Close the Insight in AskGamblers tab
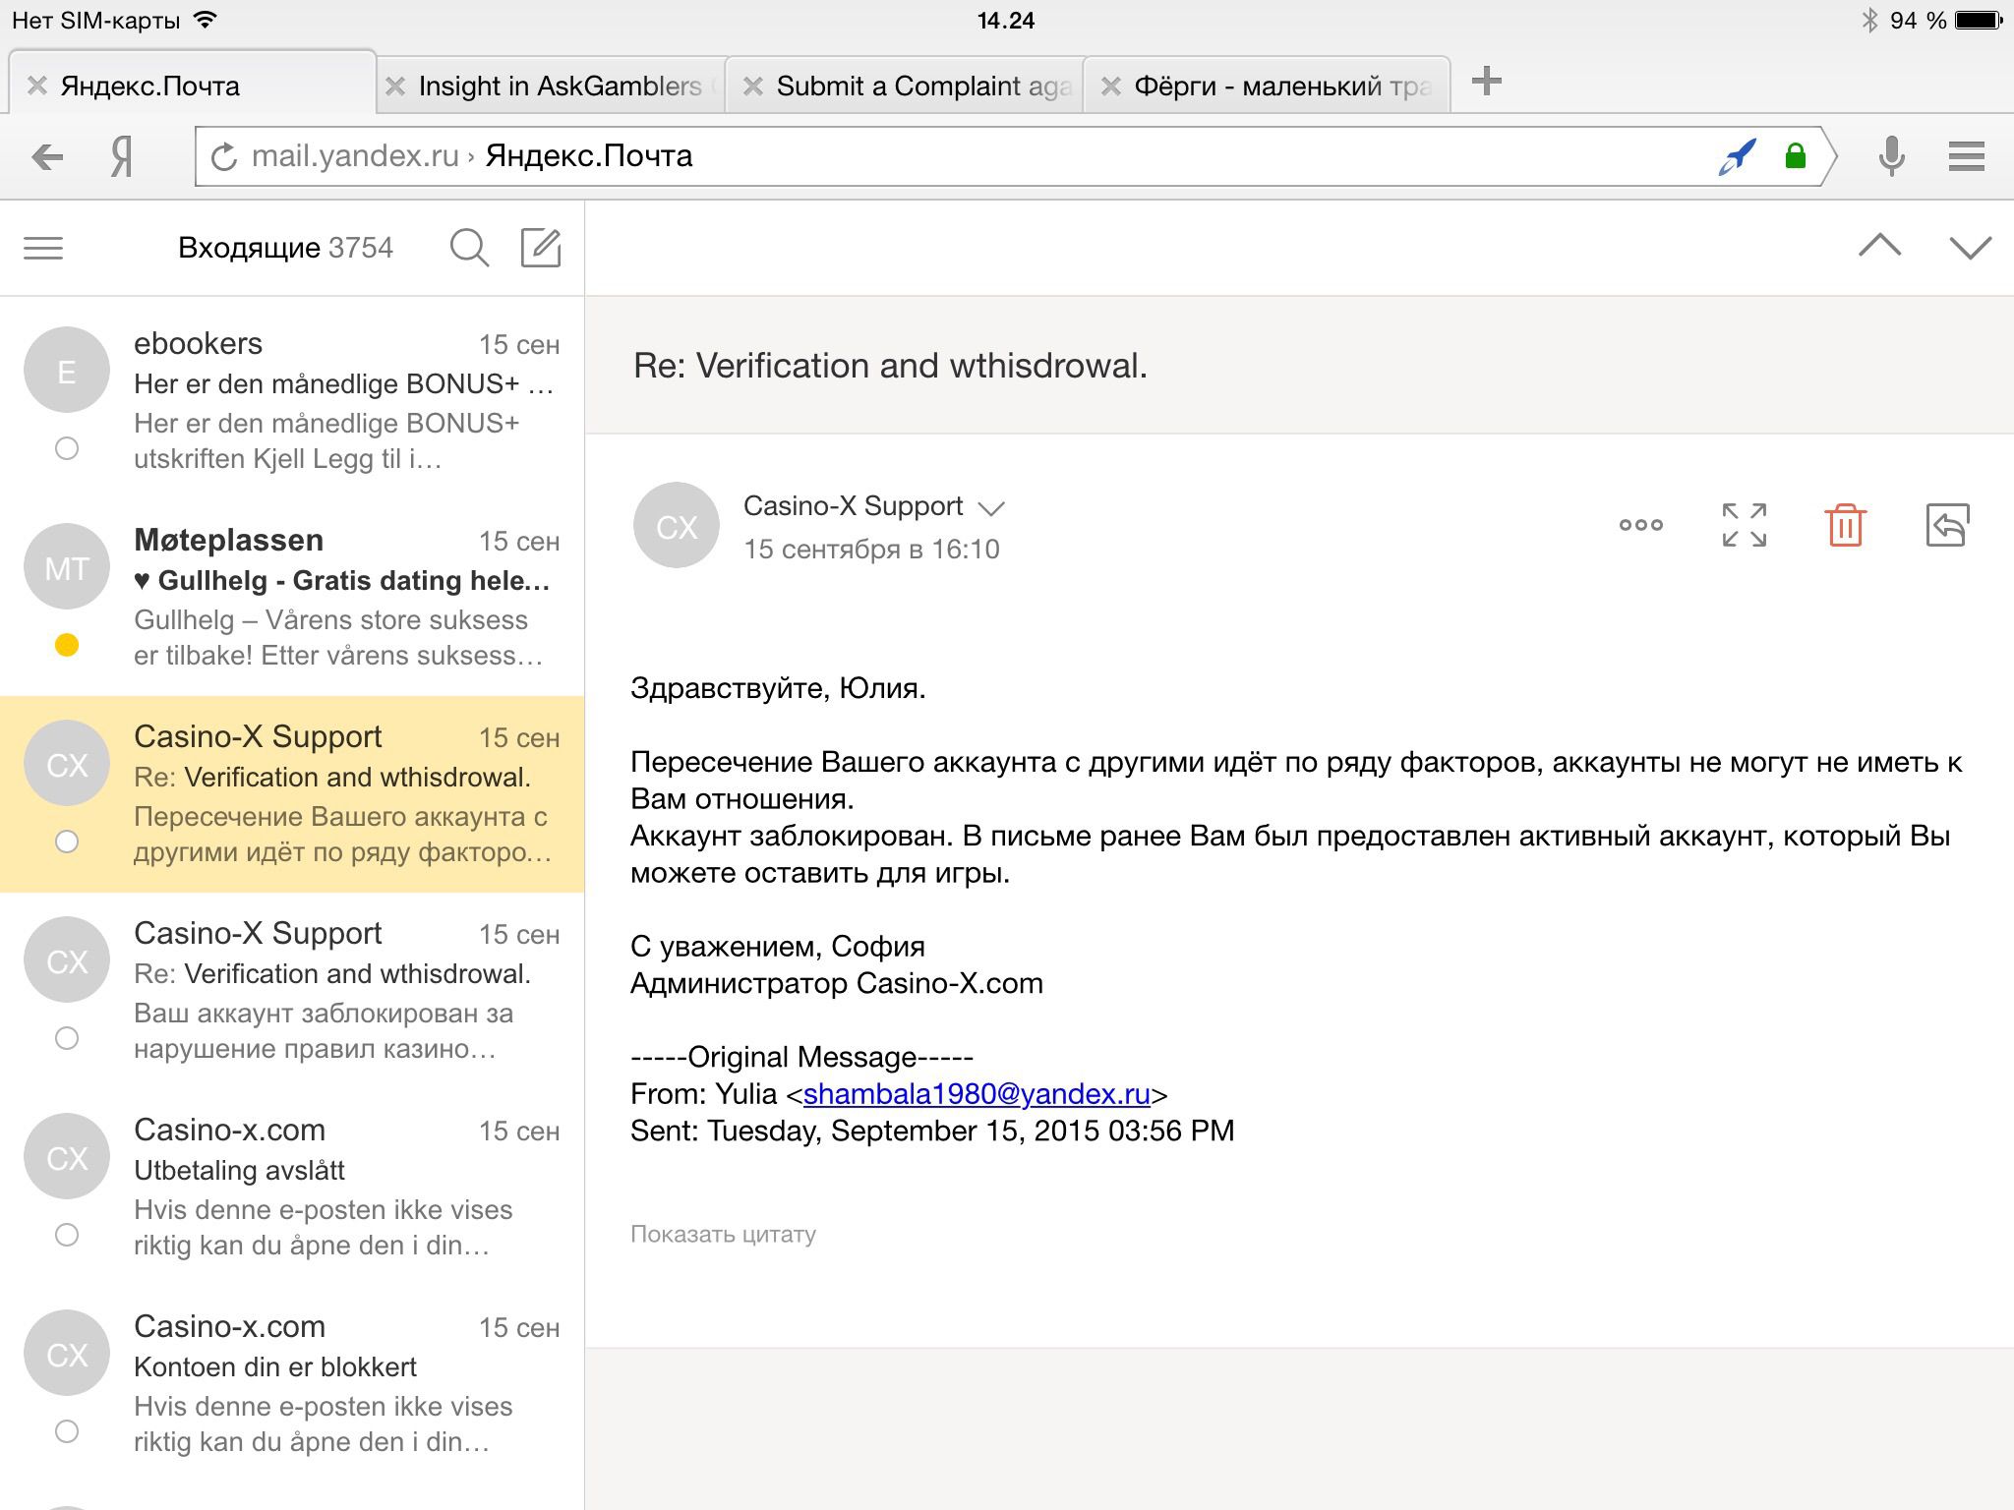The height and width of the screenshot is (1510, 2014). point(395,87)
